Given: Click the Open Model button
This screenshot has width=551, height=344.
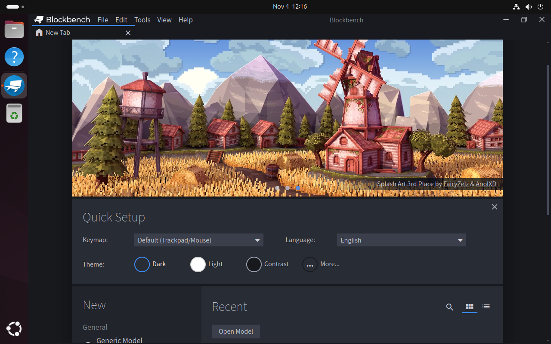Looking at the screenshot, I should (236, 332).
